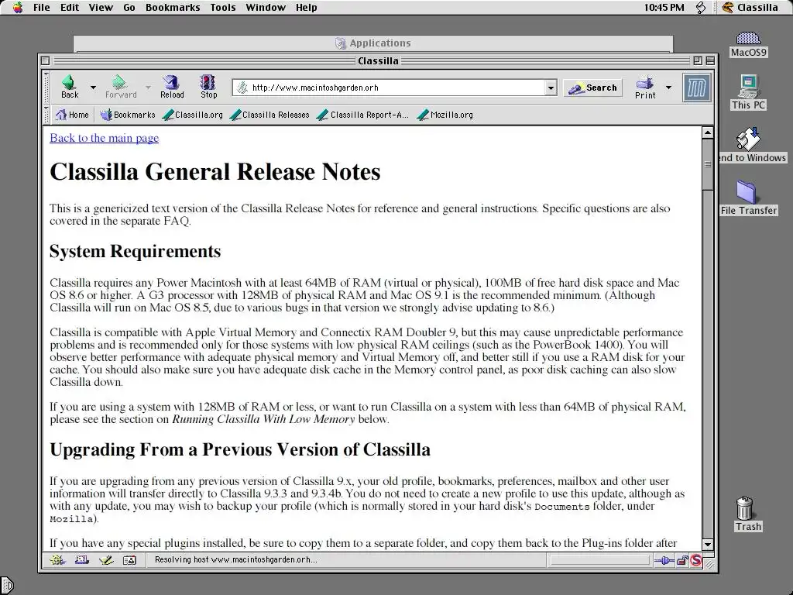Click the open padlock security icon
Screen dimensions: 793x595
coord(683,560)
